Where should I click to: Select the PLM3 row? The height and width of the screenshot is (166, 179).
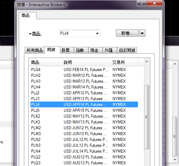(x=84, y=134)
